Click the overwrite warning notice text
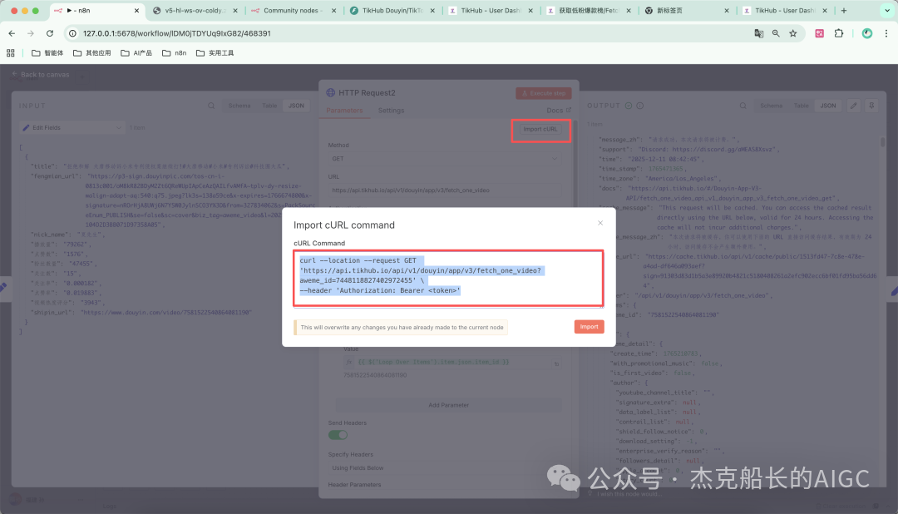Screen dimensions: 898x514 402,327
